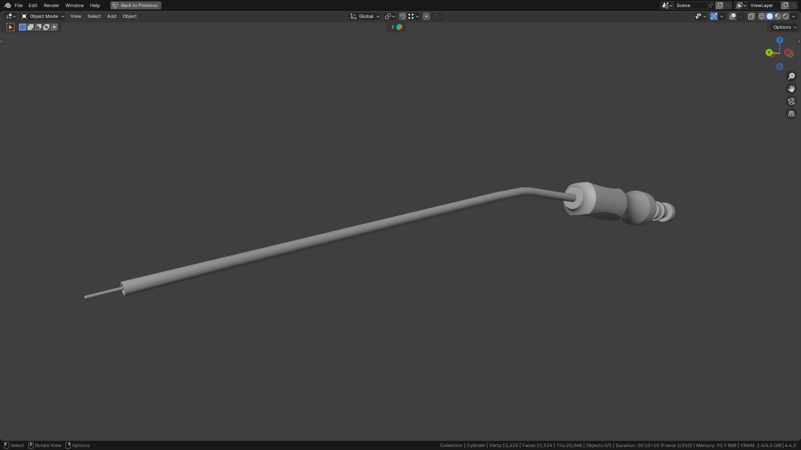The height and width of the screenshot is (450, 801).
Task: Open the viewport Select menu
Action: [94, 16]
